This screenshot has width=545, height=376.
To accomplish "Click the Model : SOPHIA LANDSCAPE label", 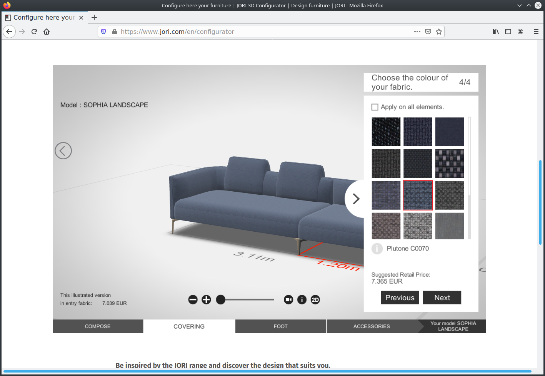I will 104,105.
